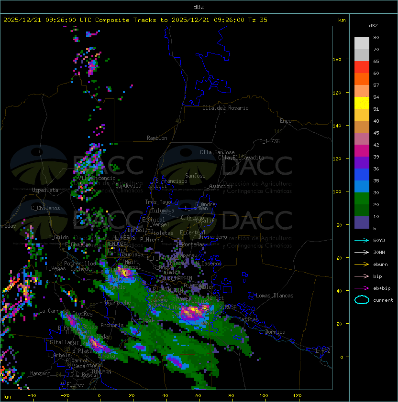Select the L_Dormida place label
Viewport: 398px width, 402px height.
coord(272,332)
